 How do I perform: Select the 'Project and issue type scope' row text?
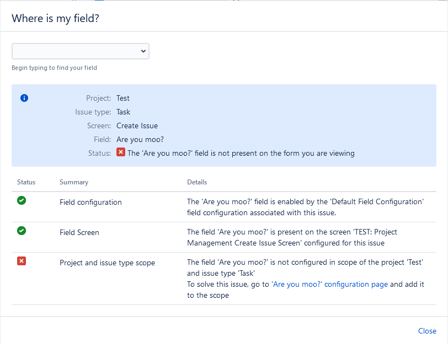click(x=107, y=263)
